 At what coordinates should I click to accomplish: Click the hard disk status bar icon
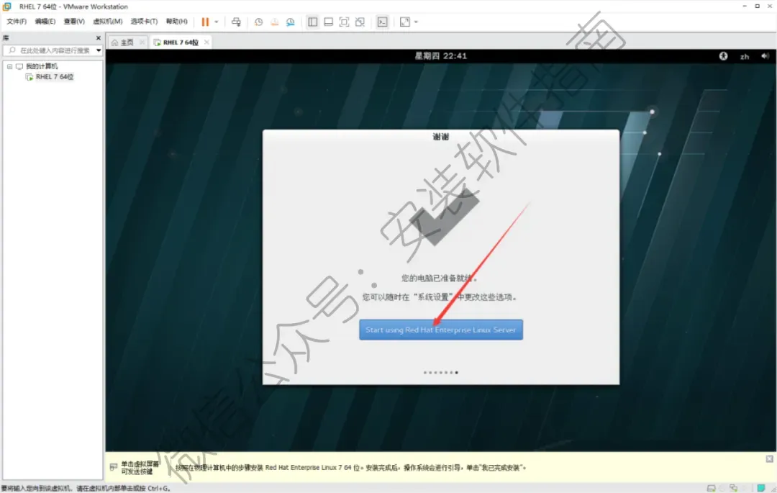coord(711,488)
